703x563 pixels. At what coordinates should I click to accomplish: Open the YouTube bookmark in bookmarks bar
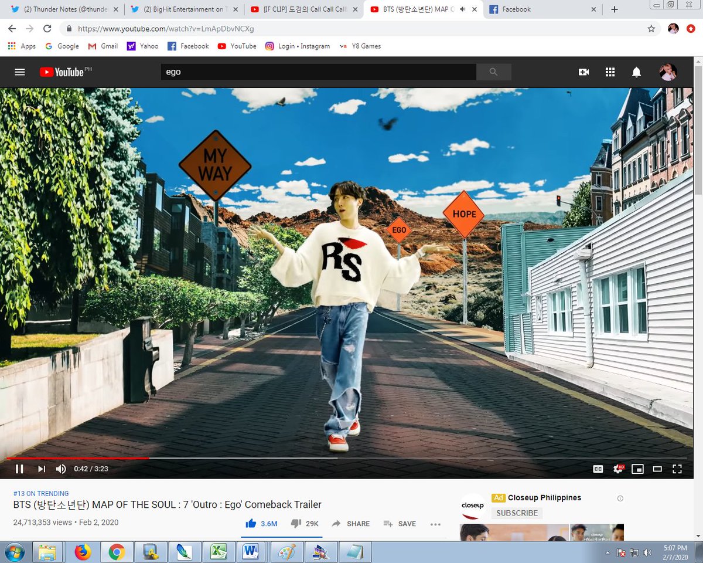[237, 46]
